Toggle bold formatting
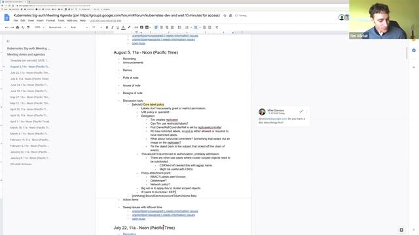Viewport: 419px width, 235px height. (x=107, y=27)
